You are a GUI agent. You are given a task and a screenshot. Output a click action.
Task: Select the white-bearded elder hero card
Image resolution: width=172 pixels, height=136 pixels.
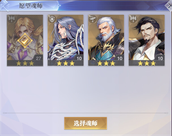click(106, 40)
